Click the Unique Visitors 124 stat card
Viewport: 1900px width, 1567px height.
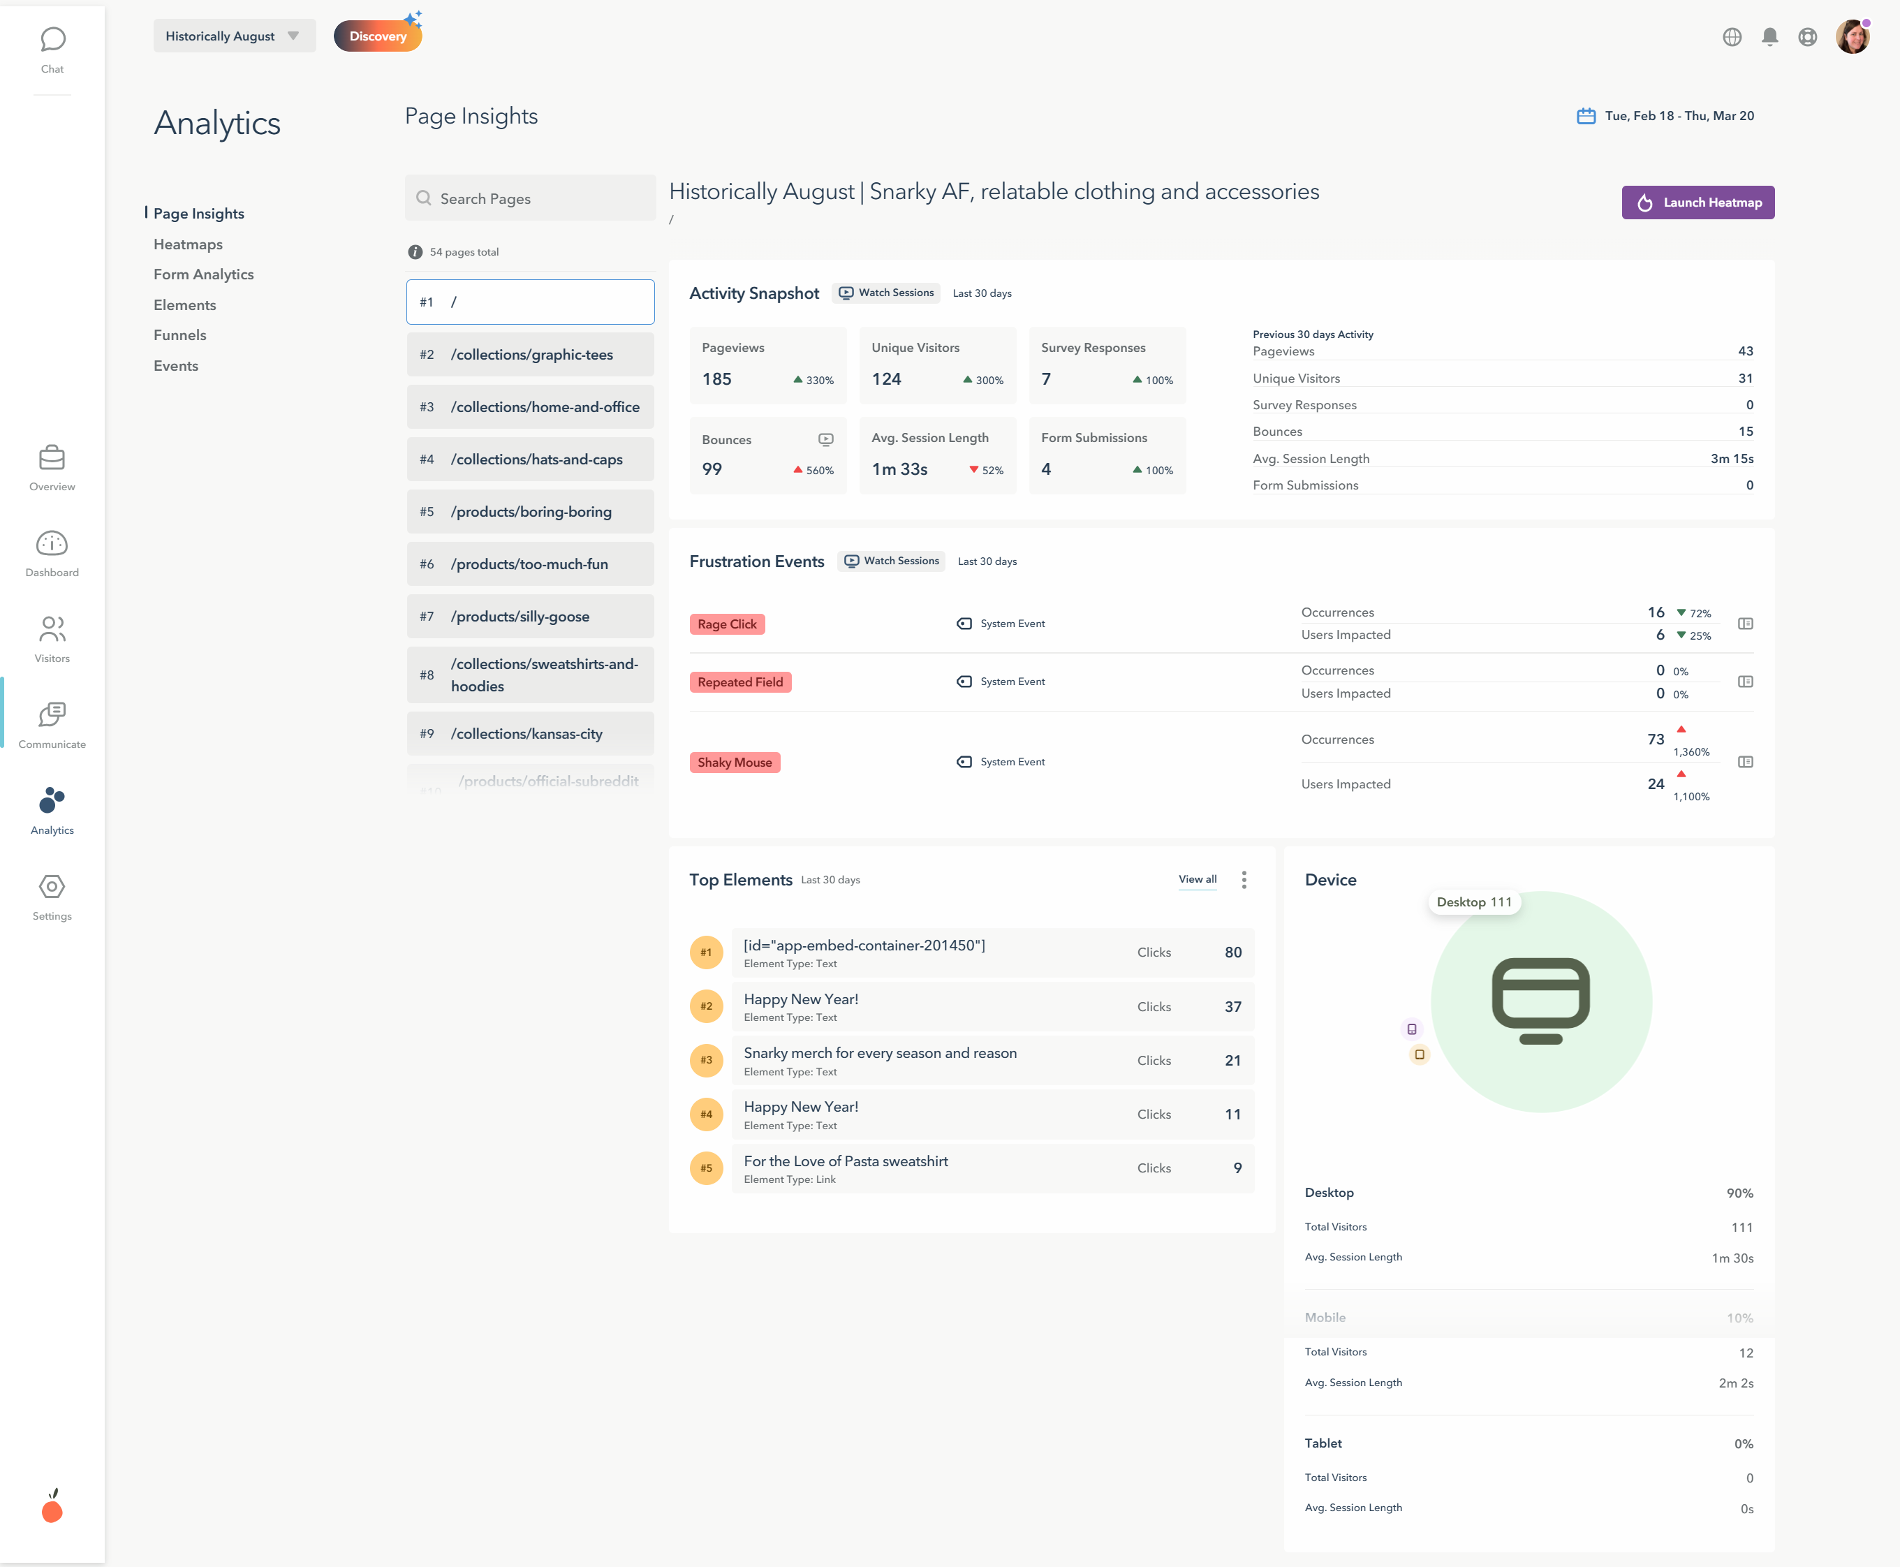938,366
